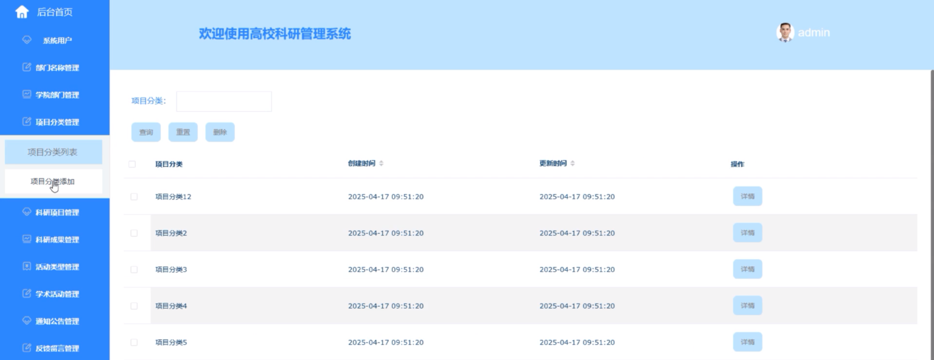Click the home icon beside 后台首页
Viewport: 934px width, 360px height.
click(x=22, y=12)
